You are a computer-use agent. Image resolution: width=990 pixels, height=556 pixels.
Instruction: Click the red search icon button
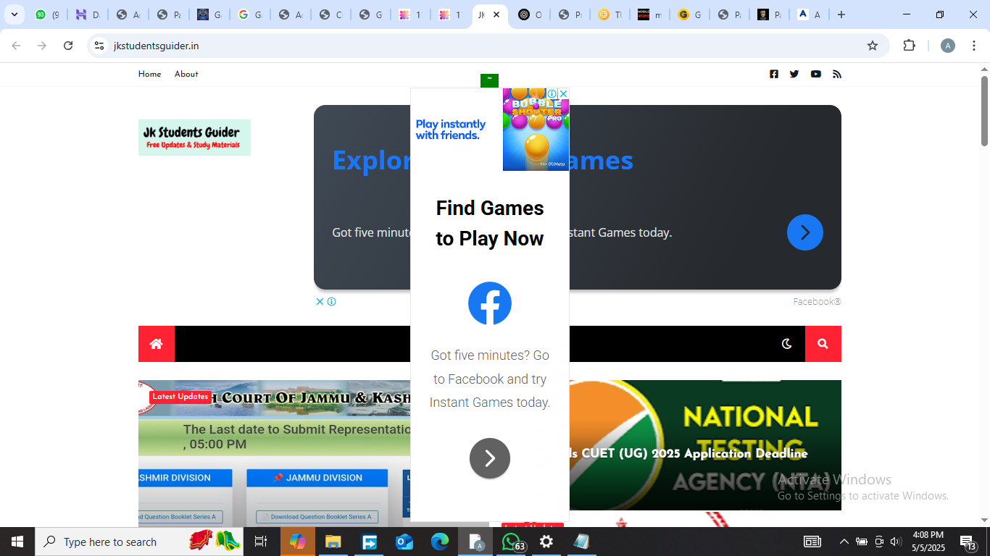823,344
